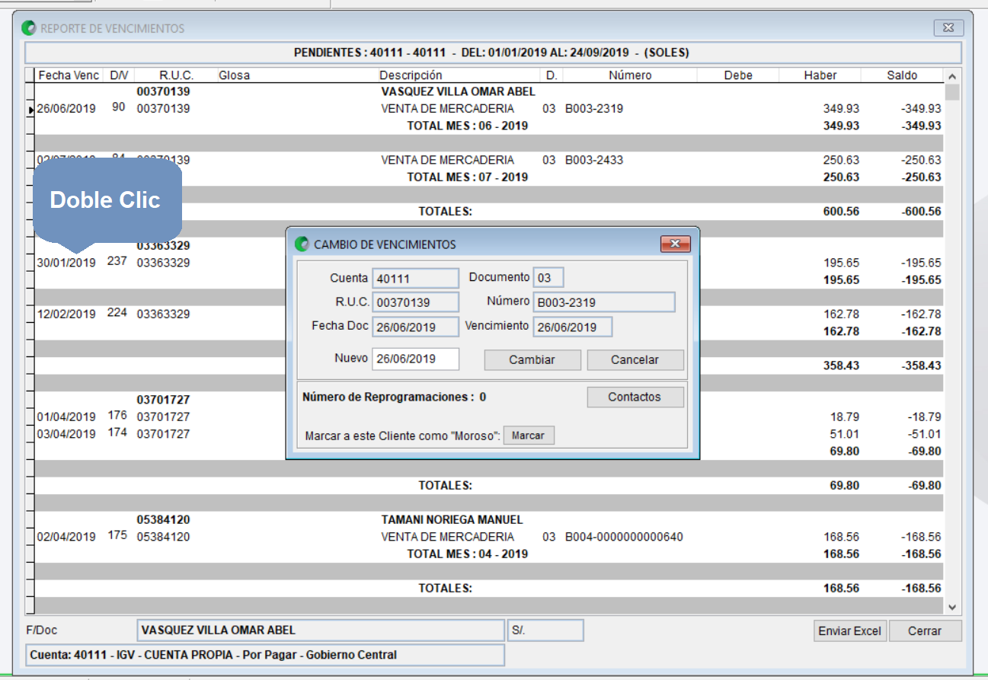Click the bold RUC 03701727 group header
Image resolution: width=988 pixels, height=680 pixels.
coord(163,400)
